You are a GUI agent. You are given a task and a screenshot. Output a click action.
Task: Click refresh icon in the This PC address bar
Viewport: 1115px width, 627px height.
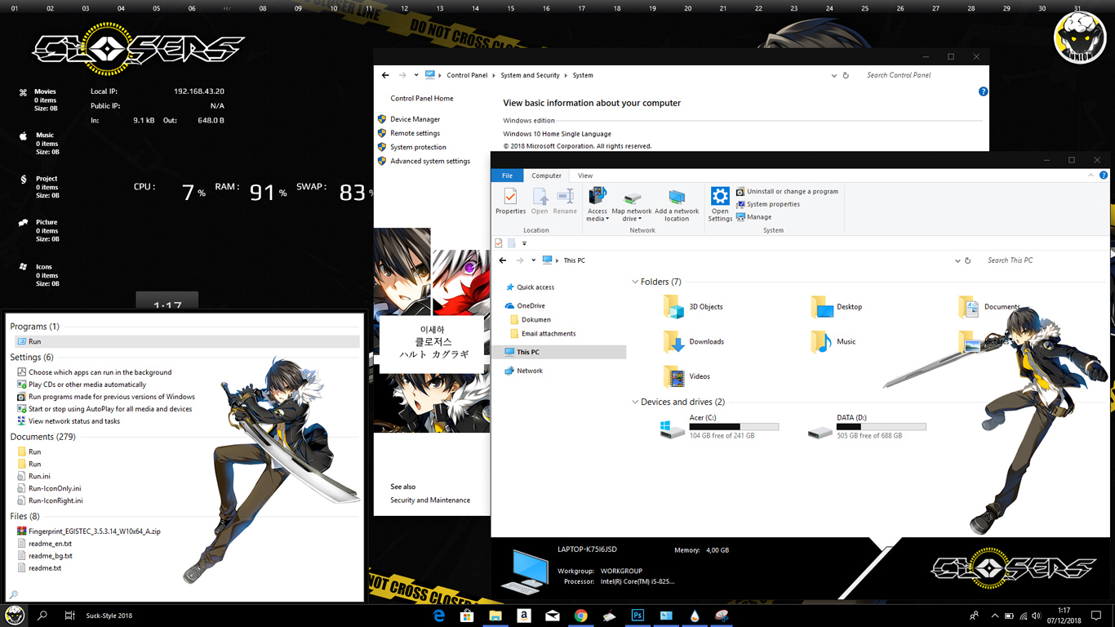pyautogui.click(x=968, y=261)
